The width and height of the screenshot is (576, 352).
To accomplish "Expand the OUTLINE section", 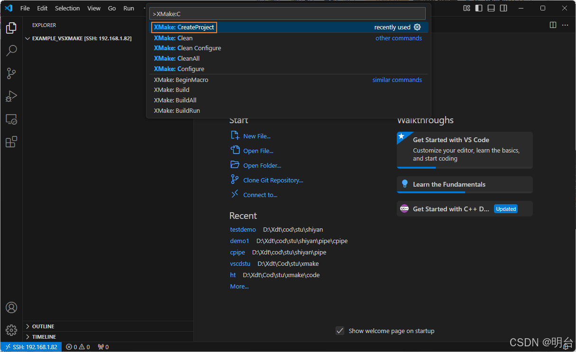I will pos(108,326).
